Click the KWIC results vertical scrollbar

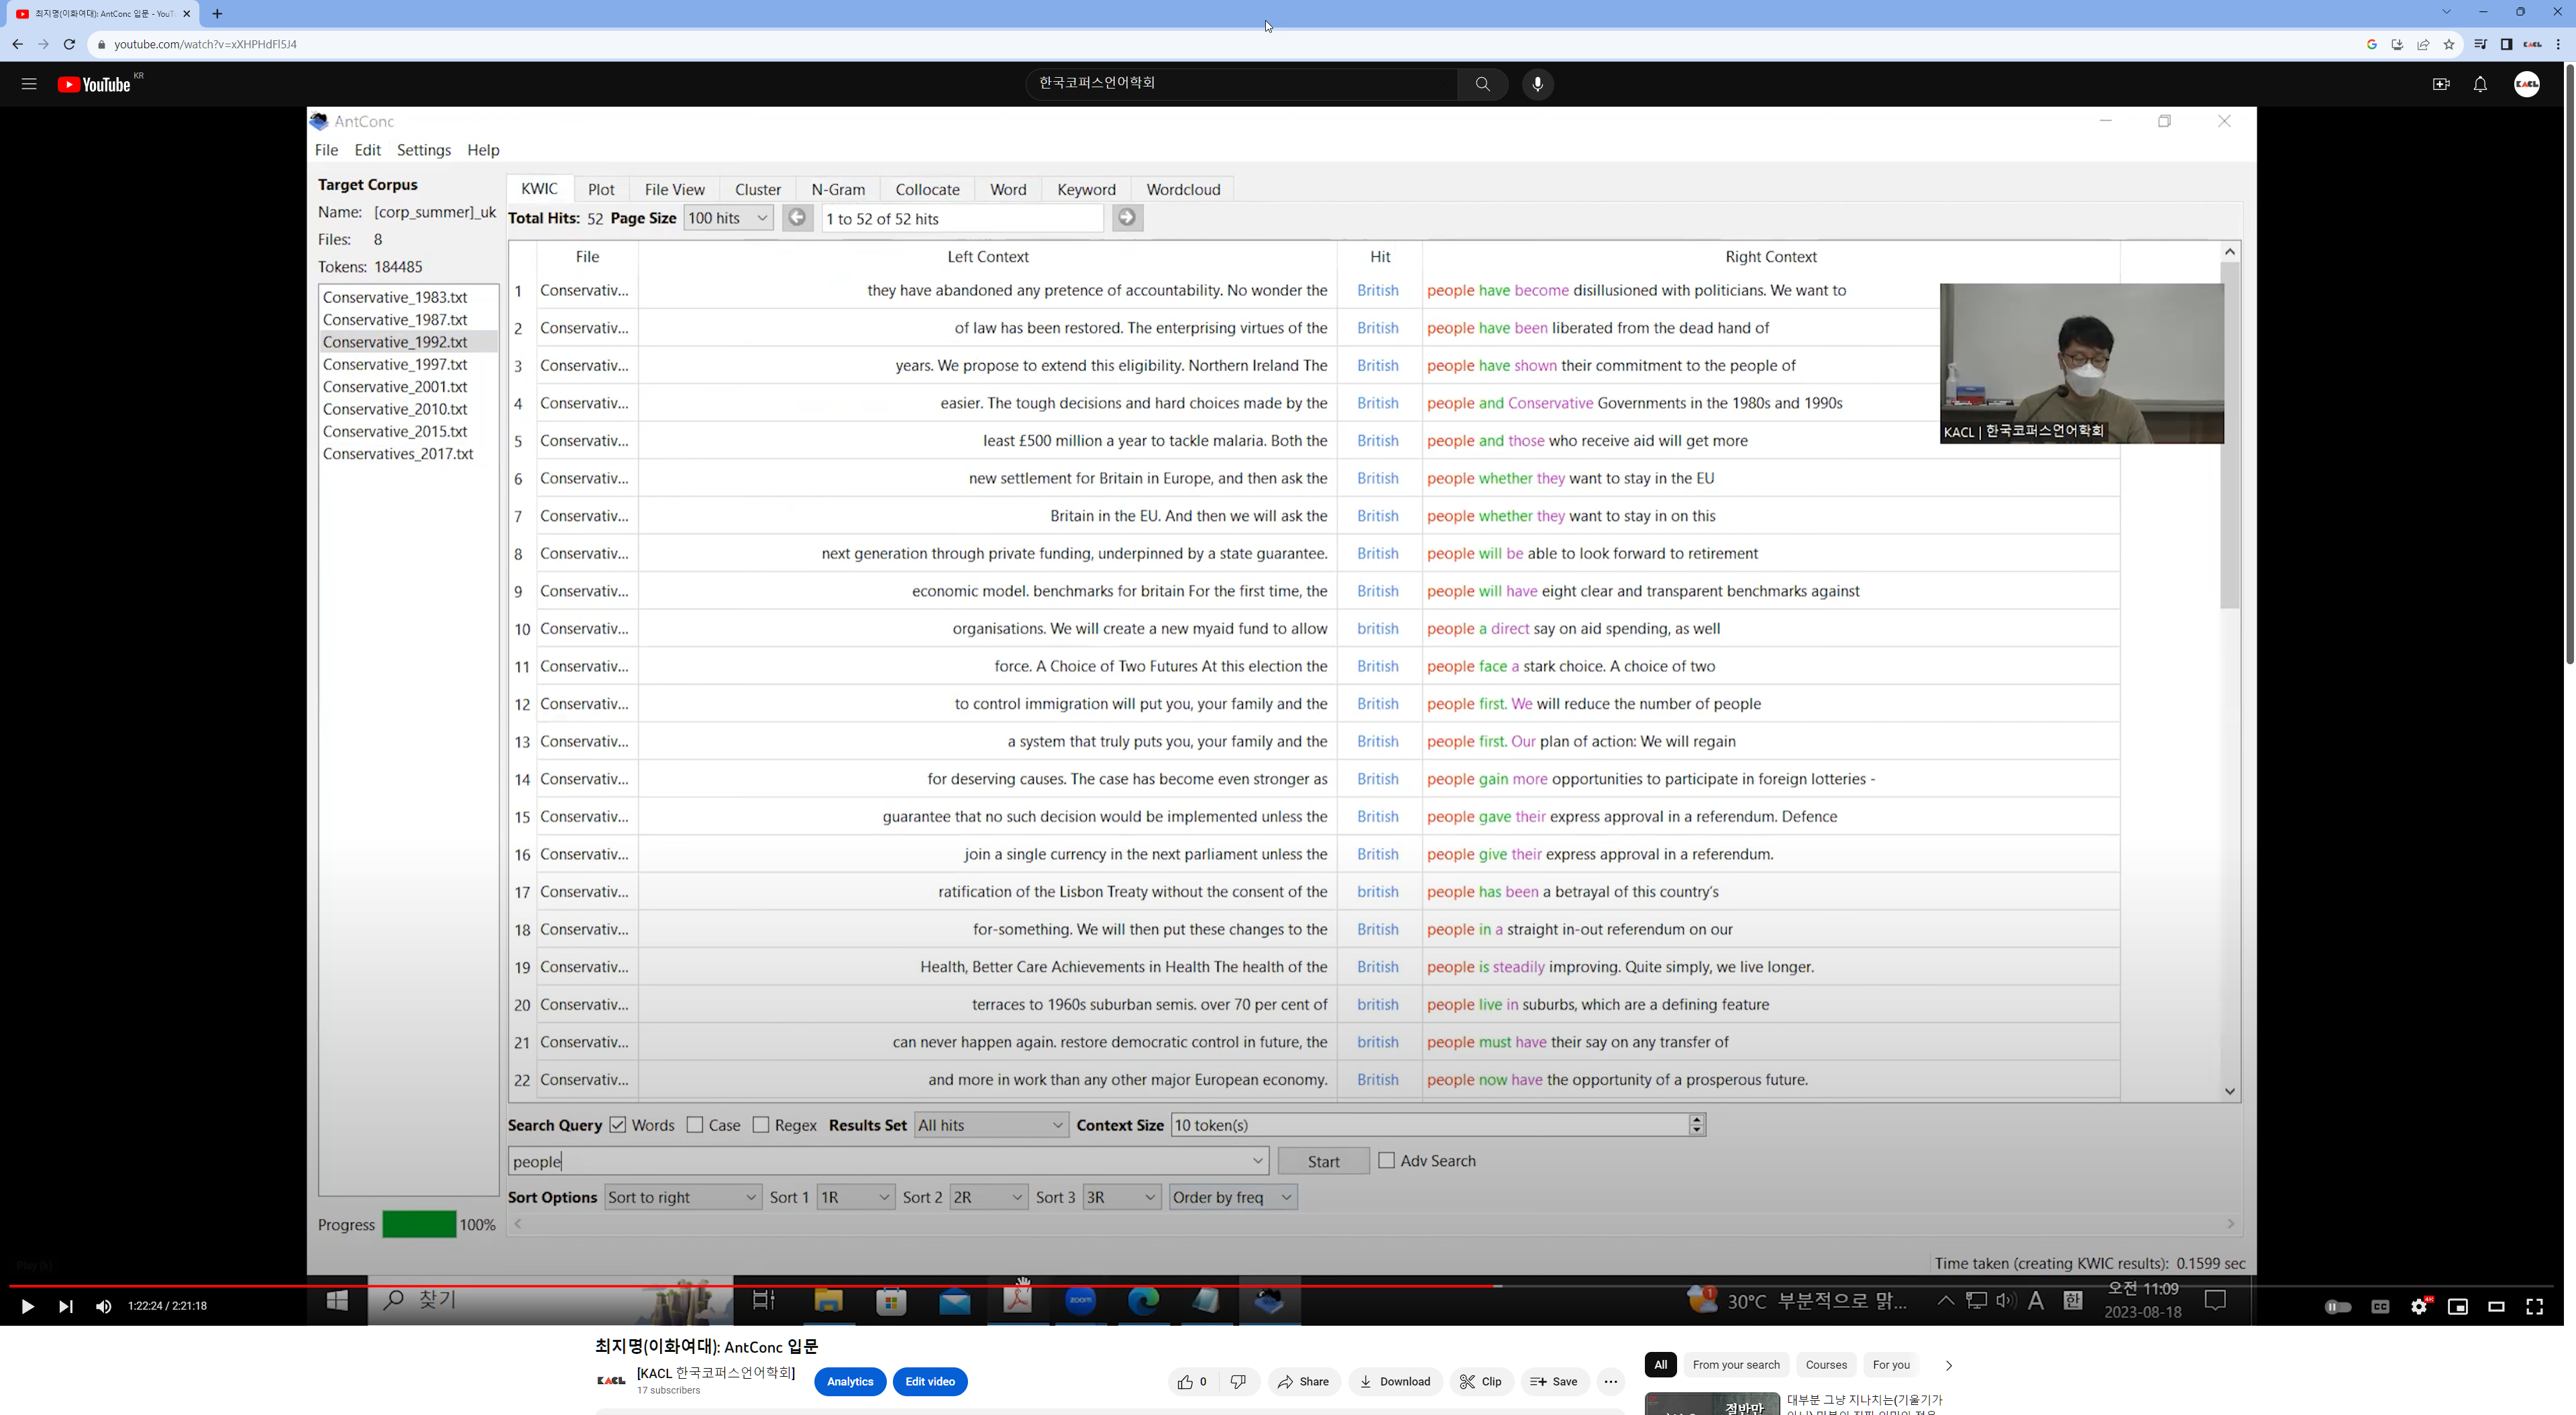[x=2229, y=435]
